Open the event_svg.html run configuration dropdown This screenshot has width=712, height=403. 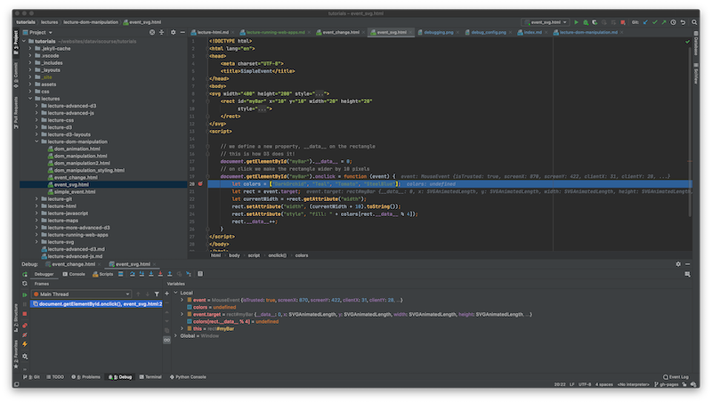click(546, 22)
